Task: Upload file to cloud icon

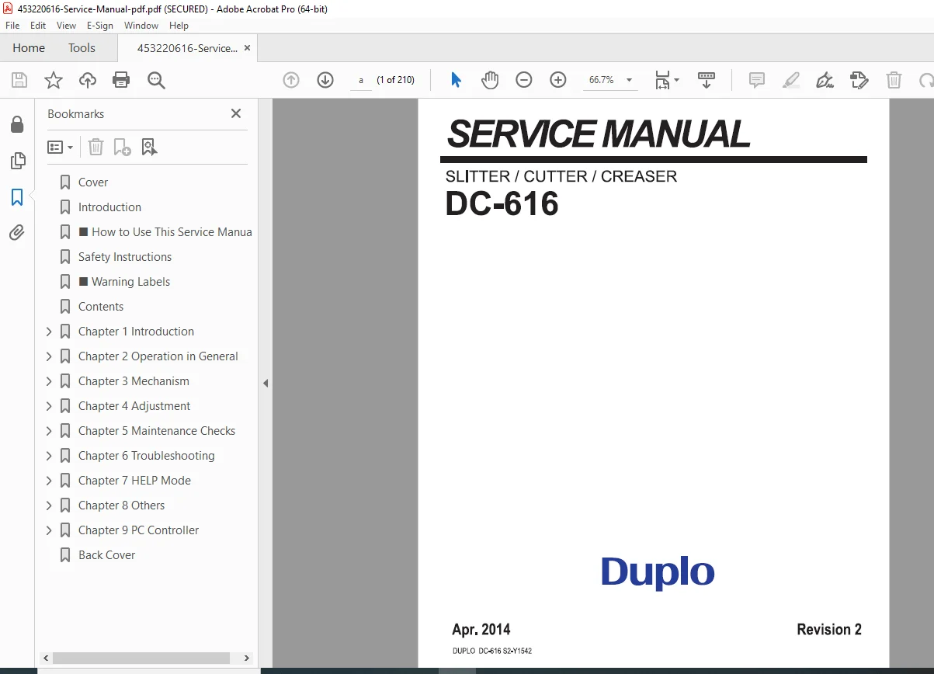Action: pyautogui.click(x=88, y=80)
